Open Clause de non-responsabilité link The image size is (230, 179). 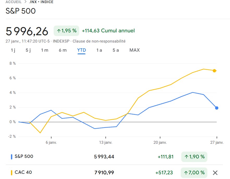point(99,41)
